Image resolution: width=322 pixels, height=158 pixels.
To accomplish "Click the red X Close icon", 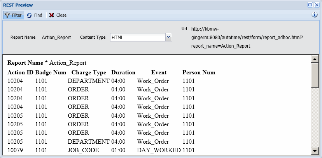I will [51, 15].
